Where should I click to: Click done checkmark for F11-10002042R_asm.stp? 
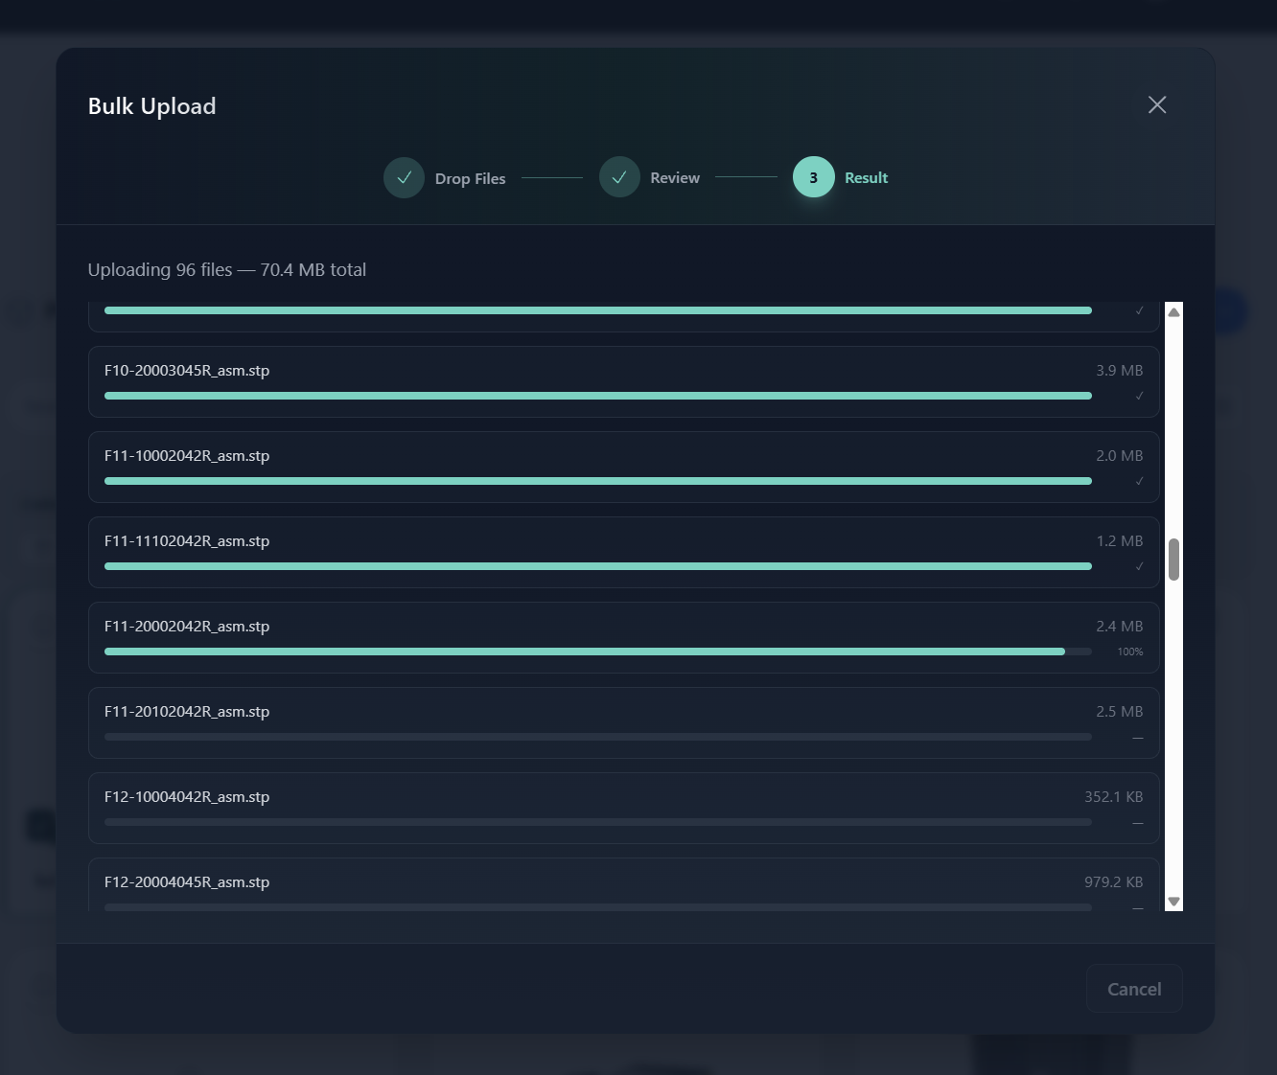pyautogui.click(x=1139, y=481)
